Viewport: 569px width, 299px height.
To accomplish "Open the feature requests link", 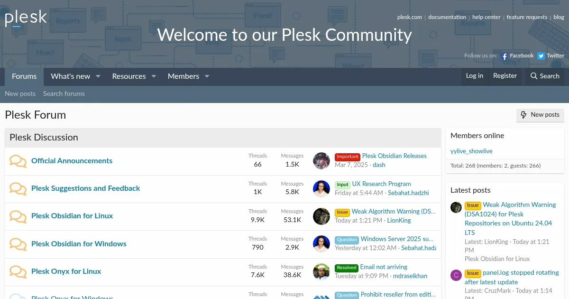I will click(527, 17).
